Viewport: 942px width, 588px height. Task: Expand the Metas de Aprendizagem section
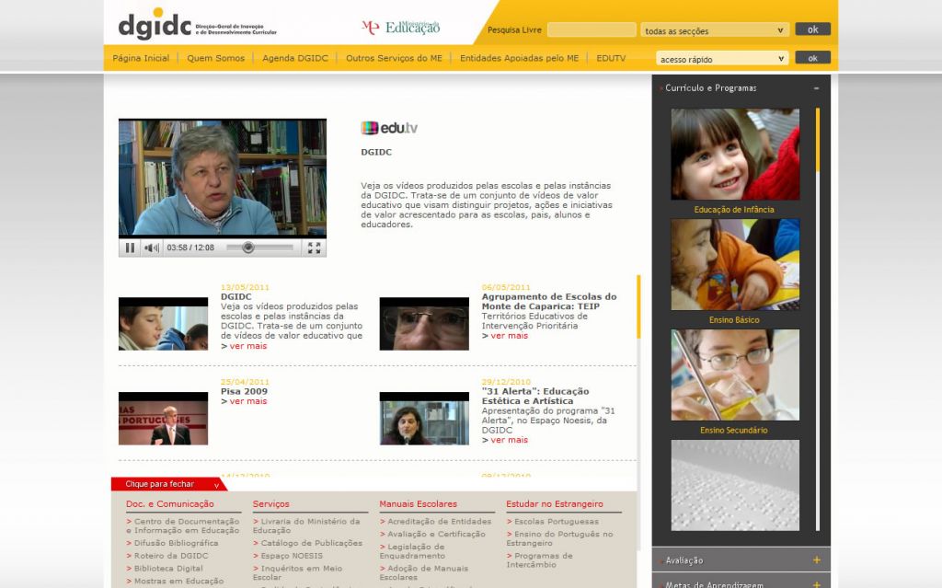tap(816, 584)
